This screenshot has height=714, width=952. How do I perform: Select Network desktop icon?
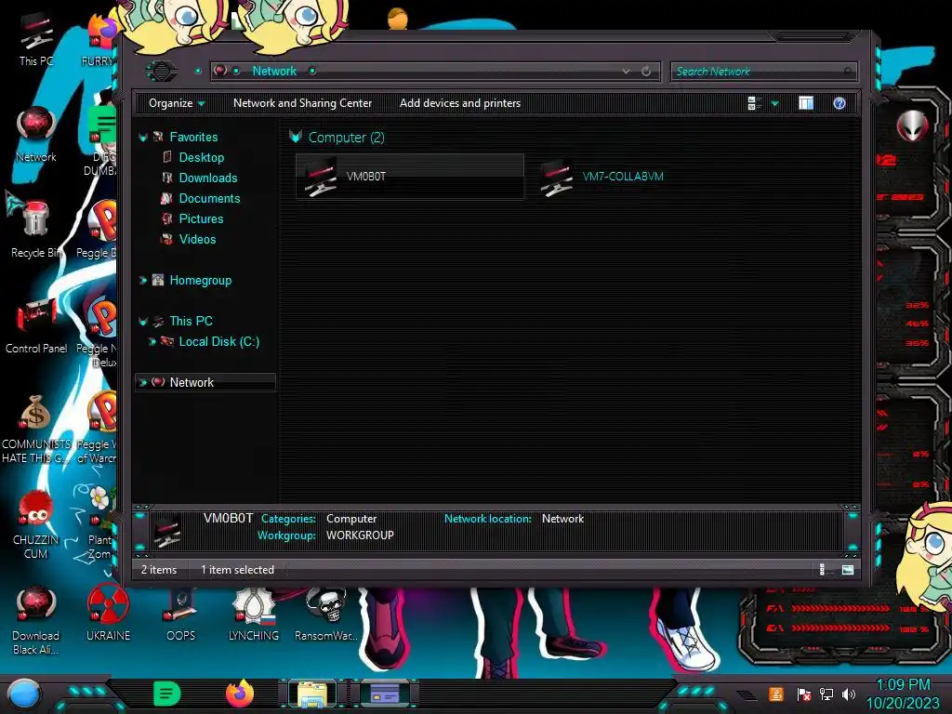click(x=36, y=134)
